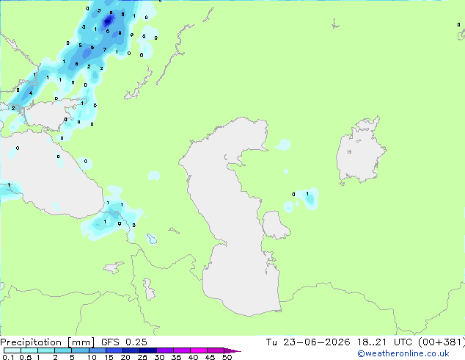Screen dimensions: 465x360
Task: Select the 25–30 mm dark blue swatch
Action: tap(147, 350)
